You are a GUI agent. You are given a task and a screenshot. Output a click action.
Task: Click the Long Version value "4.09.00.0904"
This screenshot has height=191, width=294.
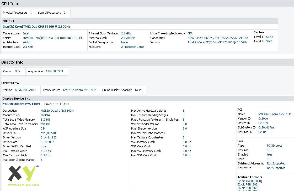[54, 71]
